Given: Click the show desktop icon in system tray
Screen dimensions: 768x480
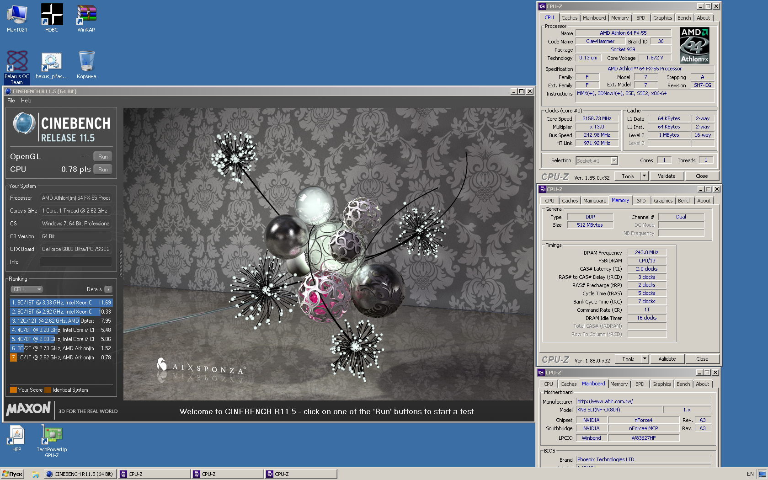Looking at the screenshot, I should pos(762,474).
